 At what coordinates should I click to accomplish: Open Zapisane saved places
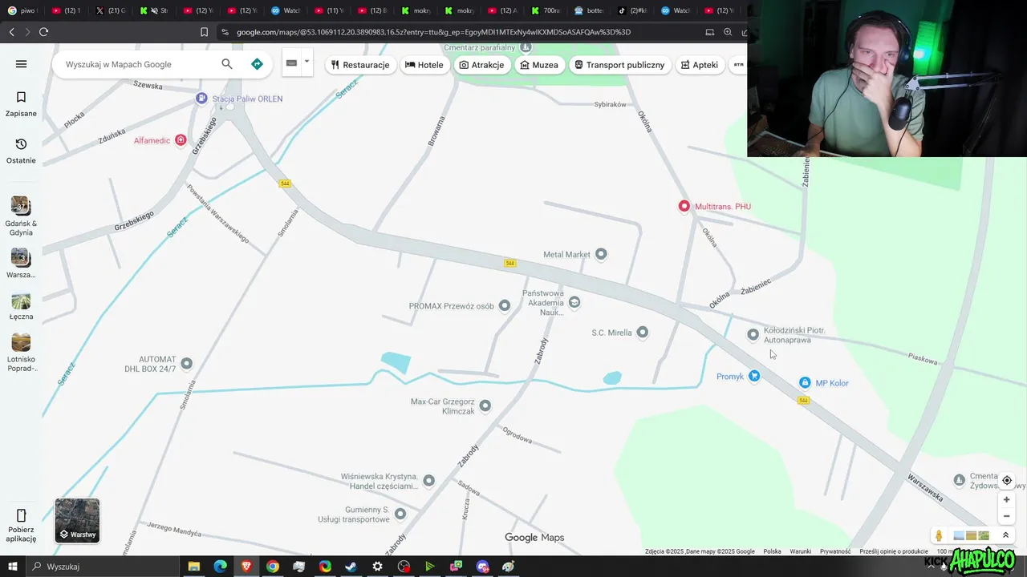[21, 104]
